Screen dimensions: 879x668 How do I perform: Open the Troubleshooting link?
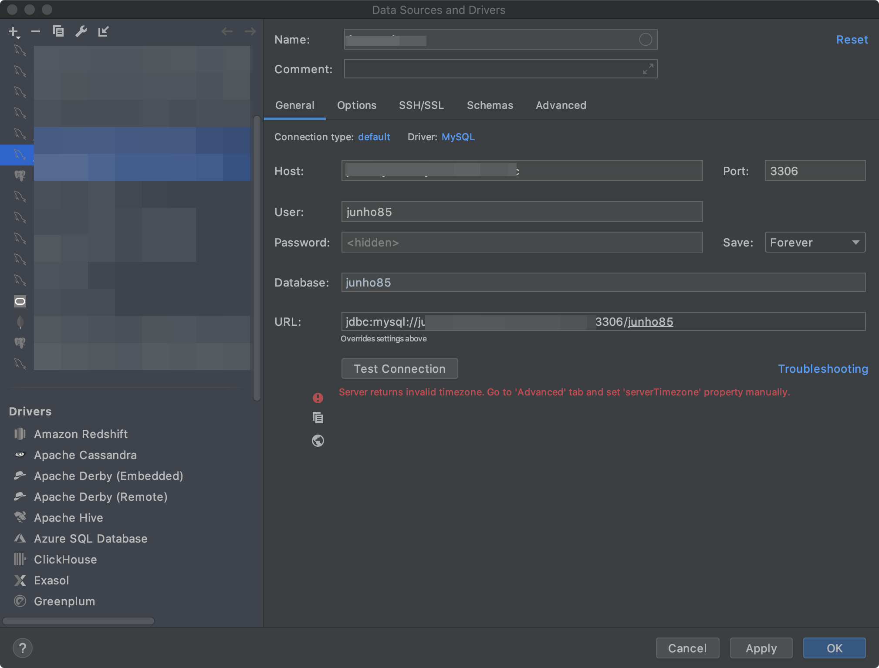(823, 369)
